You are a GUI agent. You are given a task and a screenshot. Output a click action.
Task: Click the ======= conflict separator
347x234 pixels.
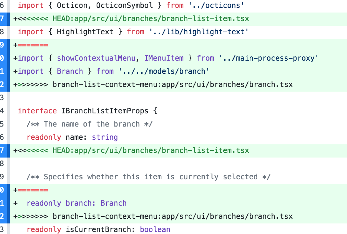32,45
